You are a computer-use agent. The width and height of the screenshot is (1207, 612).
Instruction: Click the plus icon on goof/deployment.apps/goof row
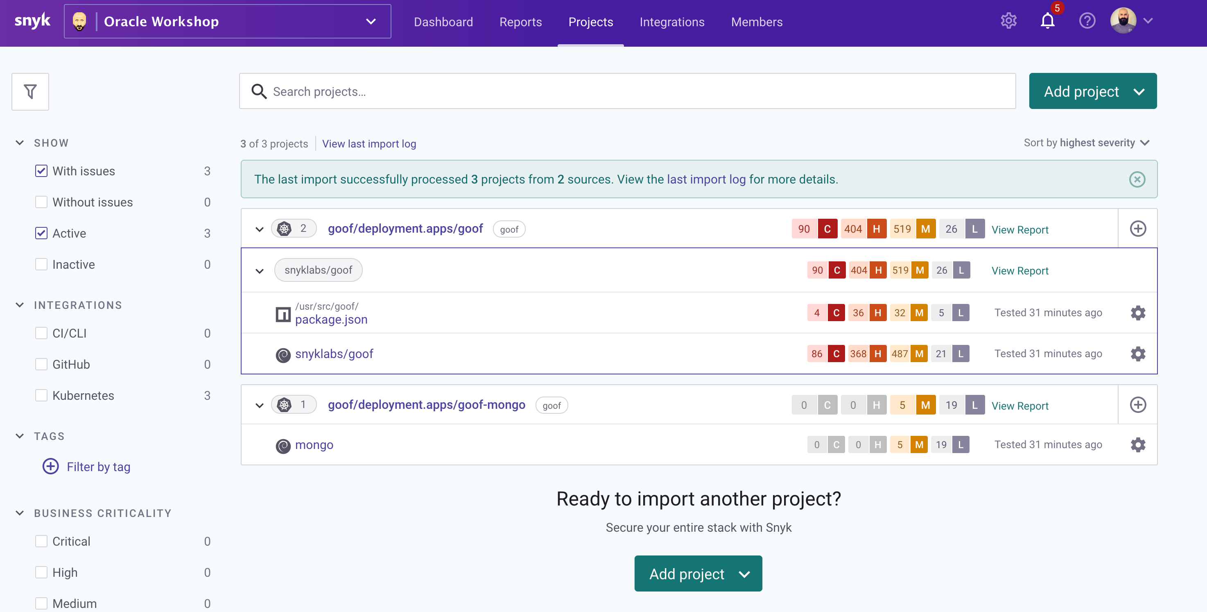(1138, 229)
